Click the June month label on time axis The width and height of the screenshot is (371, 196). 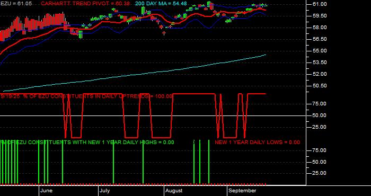coord(47,191)
